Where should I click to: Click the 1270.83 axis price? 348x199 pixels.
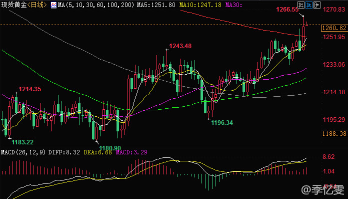coord(334,9)
